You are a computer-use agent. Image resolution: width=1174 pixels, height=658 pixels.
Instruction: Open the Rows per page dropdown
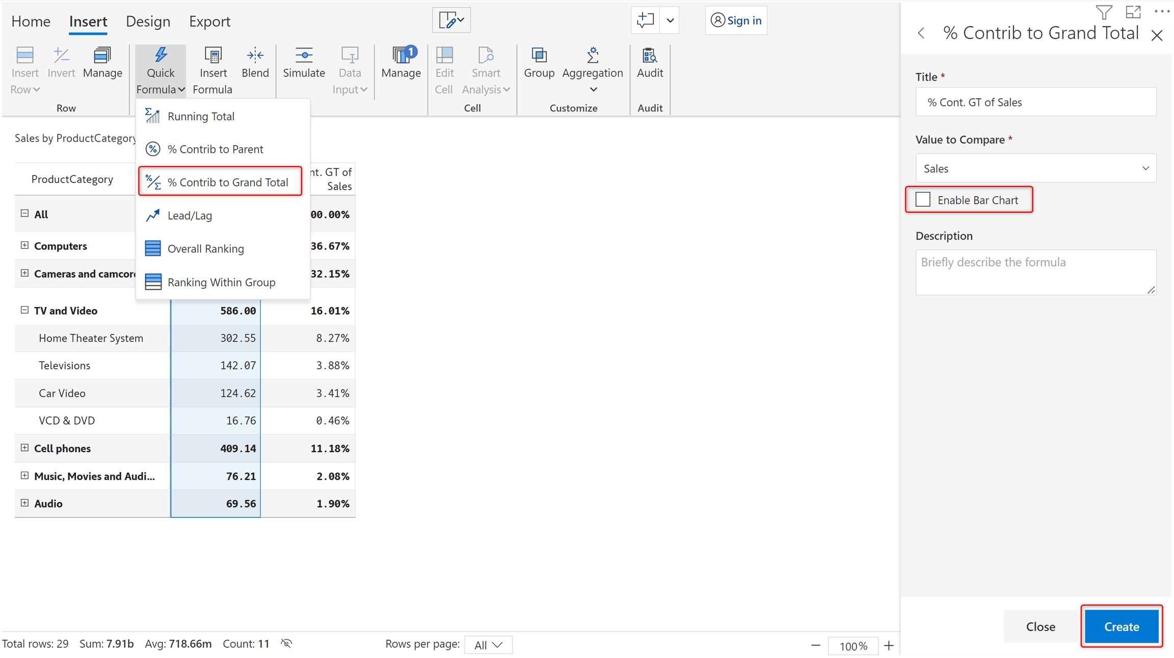488,645
